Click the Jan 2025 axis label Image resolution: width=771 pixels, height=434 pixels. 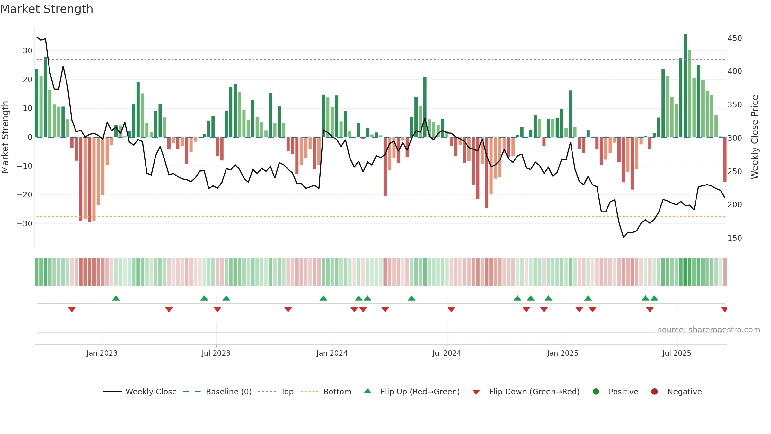coord(563,353)
